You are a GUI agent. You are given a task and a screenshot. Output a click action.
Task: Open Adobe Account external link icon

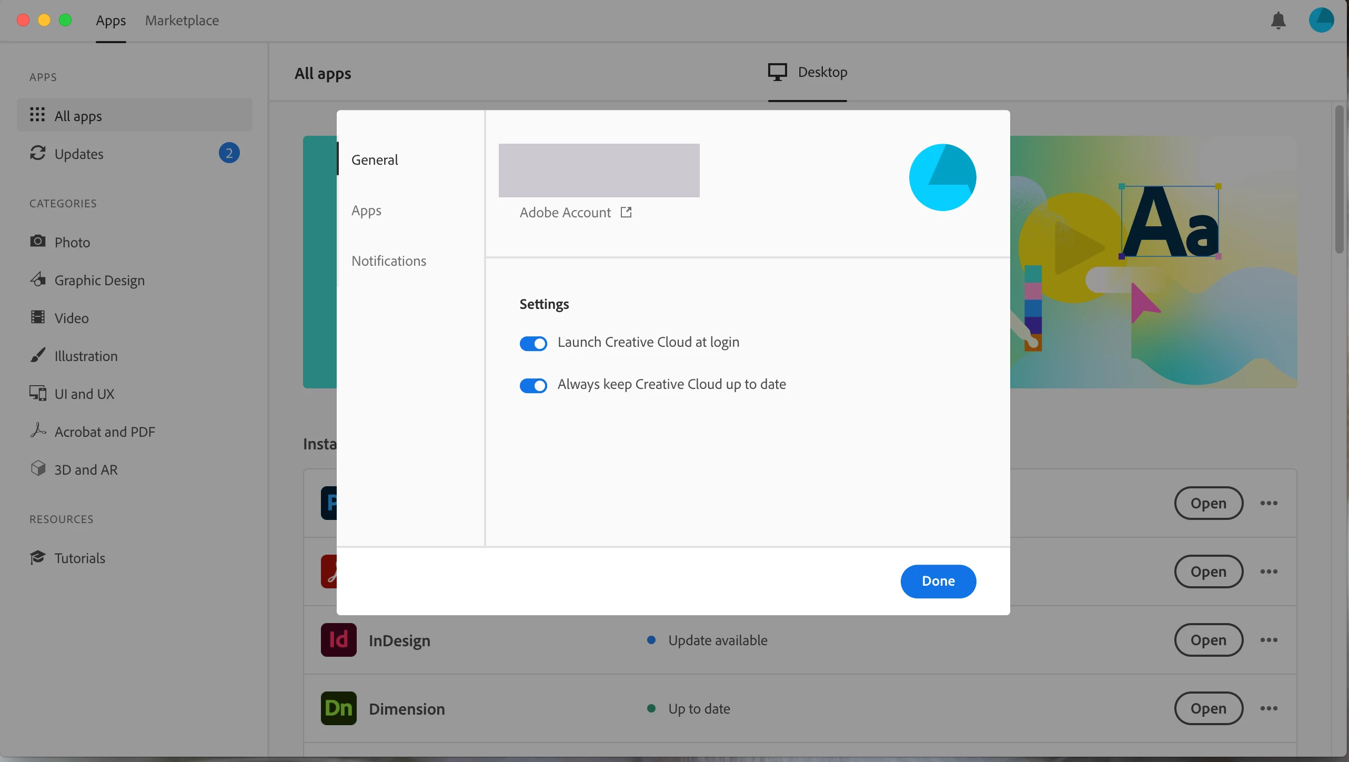(x=626, y=212)
